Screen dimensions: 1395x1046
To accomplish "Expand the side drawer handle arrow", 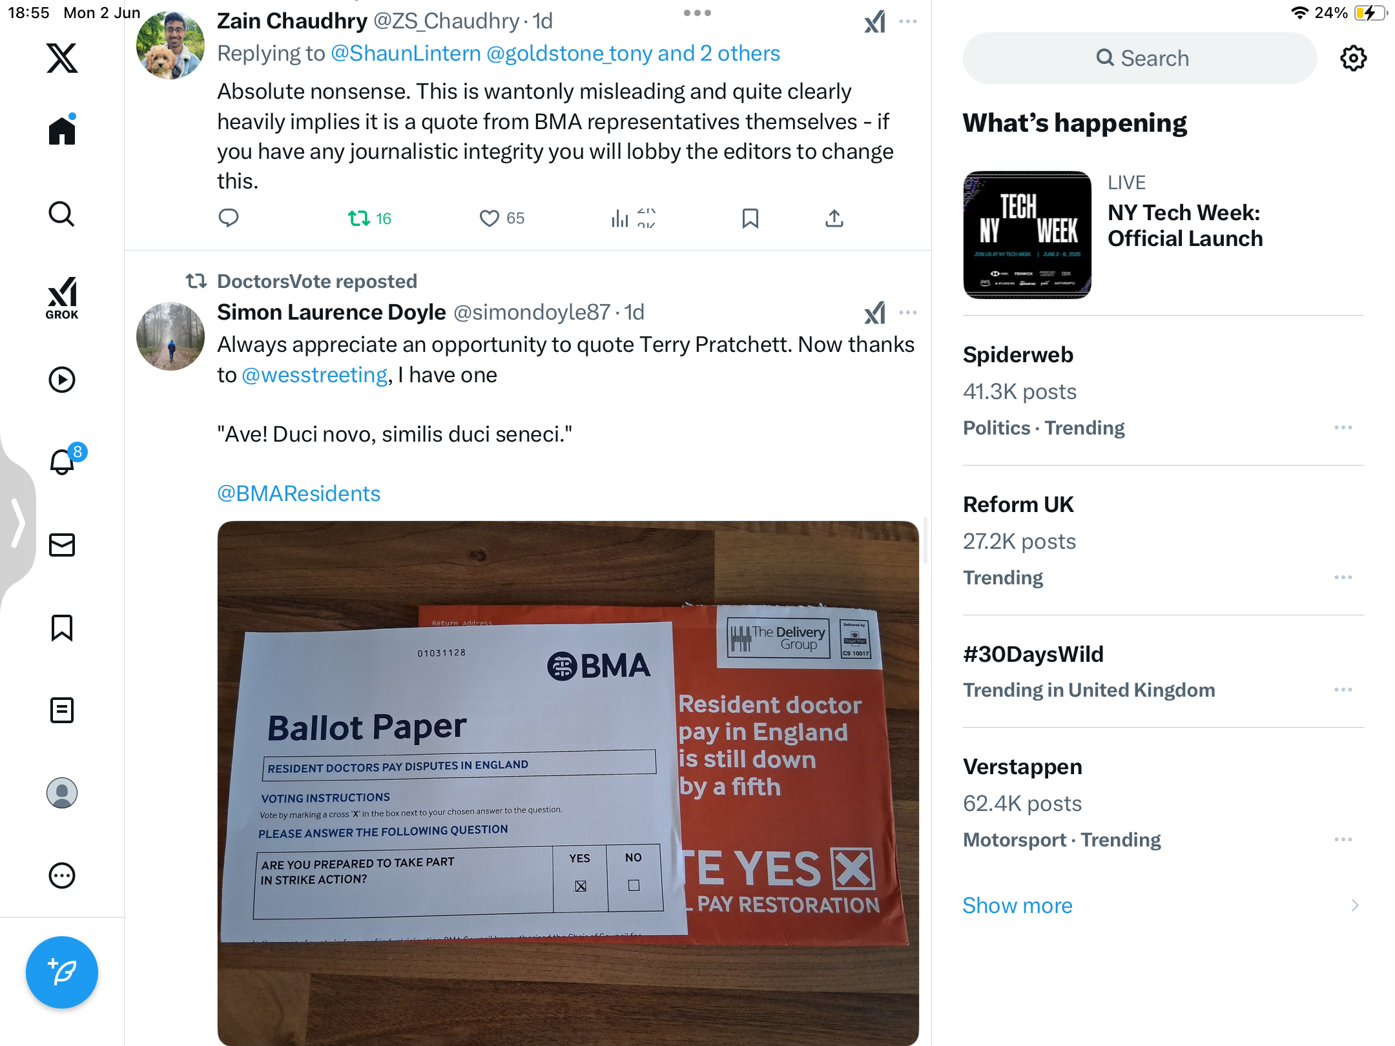I will tap(17, 522).
